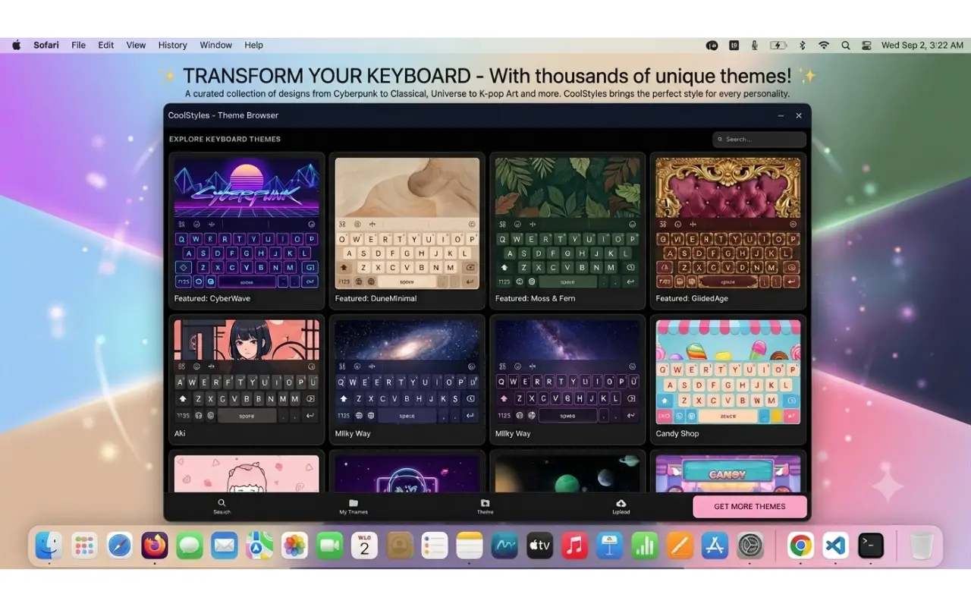Open Keynote from the Dock
Screen dimensions: 971x607
[x=609, y=545]
